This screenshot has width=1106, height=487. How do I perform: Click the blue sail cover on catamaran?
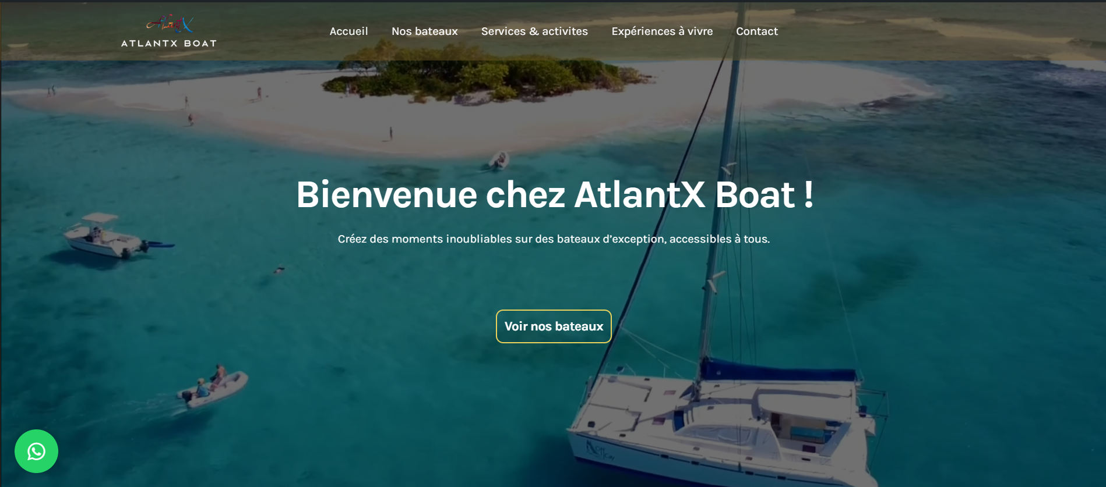tap(778, 370)
